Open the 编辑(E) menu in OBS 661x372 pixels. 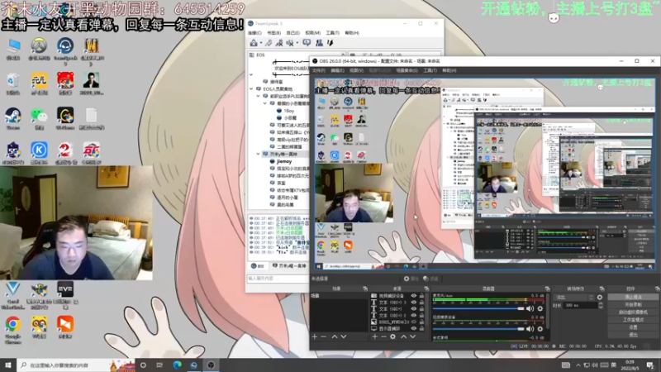[x=337, y=70]
